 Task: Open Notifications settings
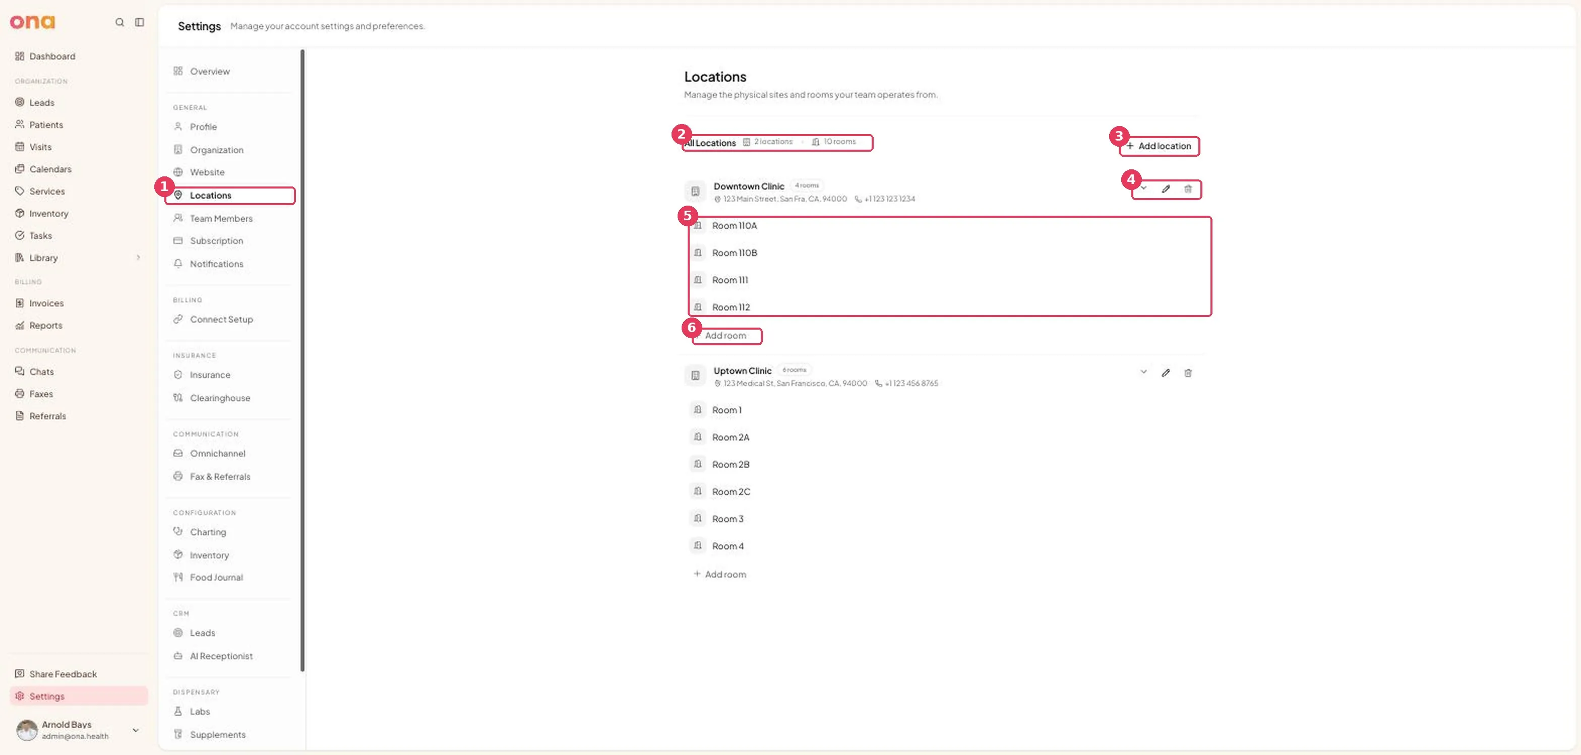click(x=230, y=264)
